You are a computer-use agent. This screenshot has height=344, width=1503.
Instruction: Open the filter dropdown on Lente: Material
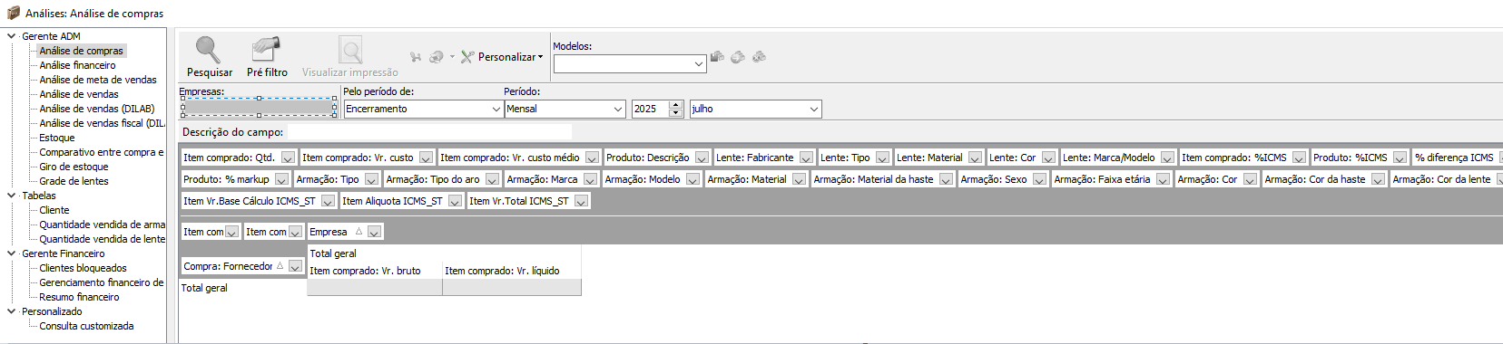[975, 158]
